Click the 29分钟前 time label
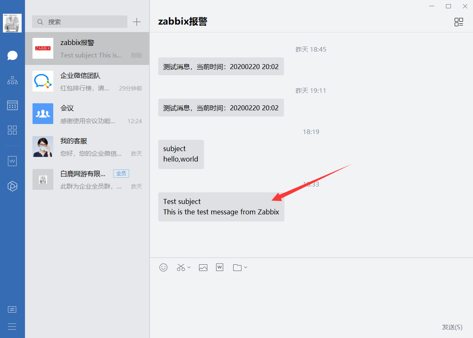The width and height of the screenshot is (473, 338). tap(130, 88)
